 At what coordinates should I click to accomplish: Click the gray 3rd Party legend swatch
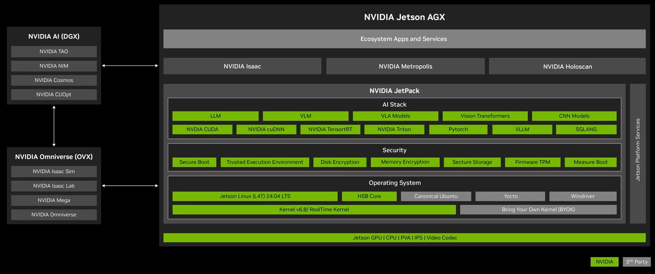tap(637, 262)
